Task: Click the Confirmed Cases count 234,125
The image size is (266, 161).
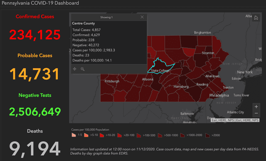Action: [x=35, y=35]
